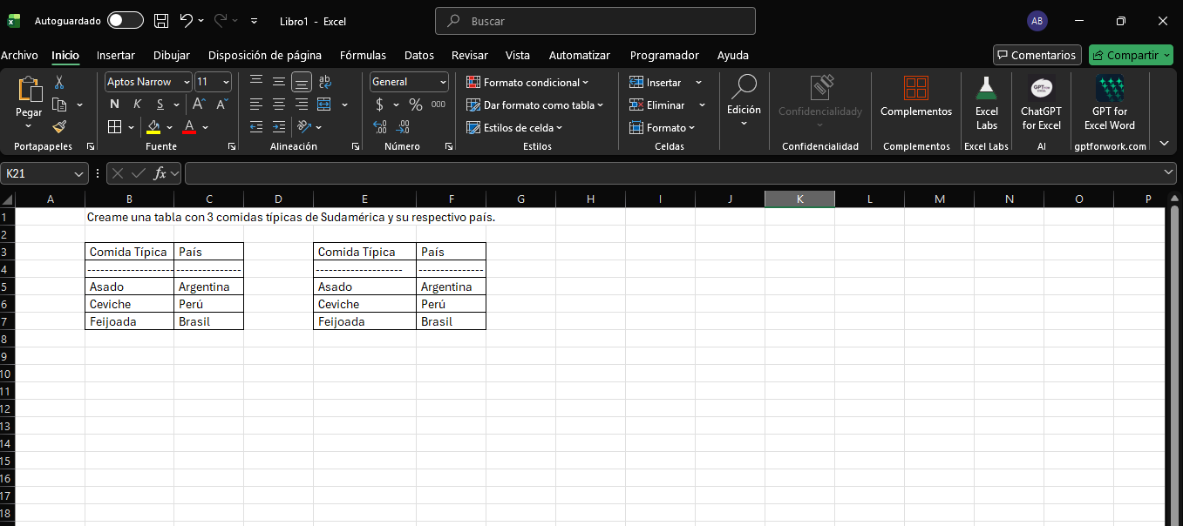The height and width of the screenshot is (526, 1183).
Task: Expand Dar formato como tabla menu
Action: tap(535, 105)
